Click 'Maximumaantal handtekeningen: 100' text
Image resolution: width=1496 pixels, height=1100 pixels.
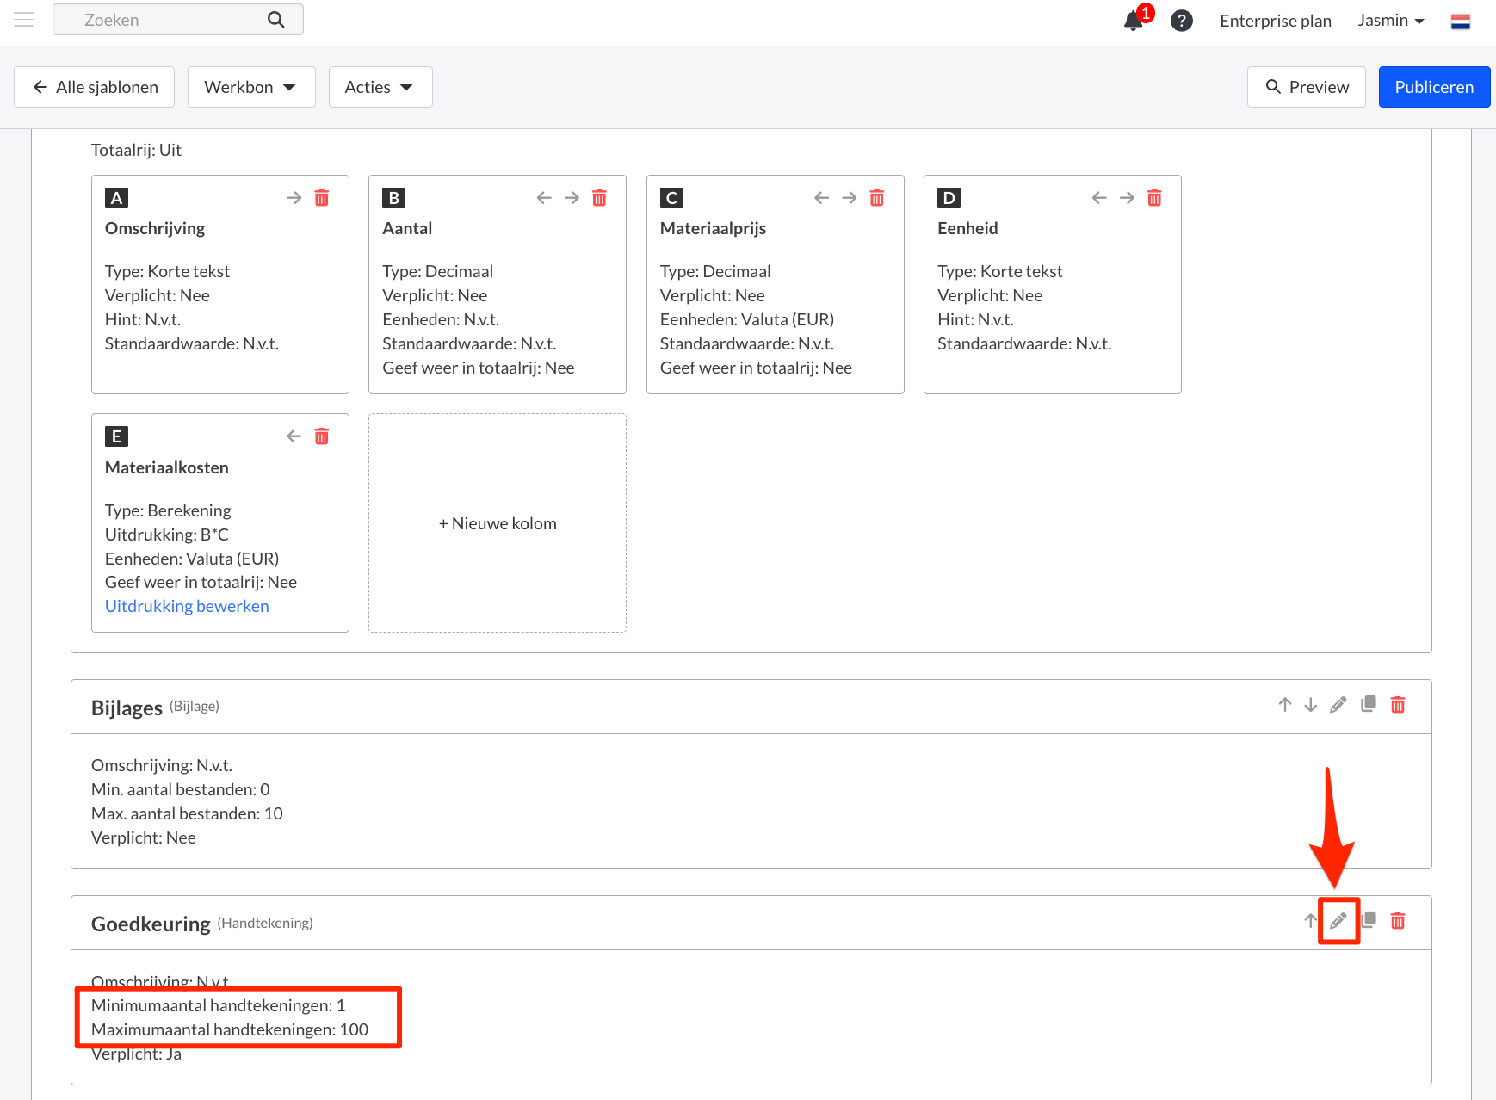point(230,1029)
